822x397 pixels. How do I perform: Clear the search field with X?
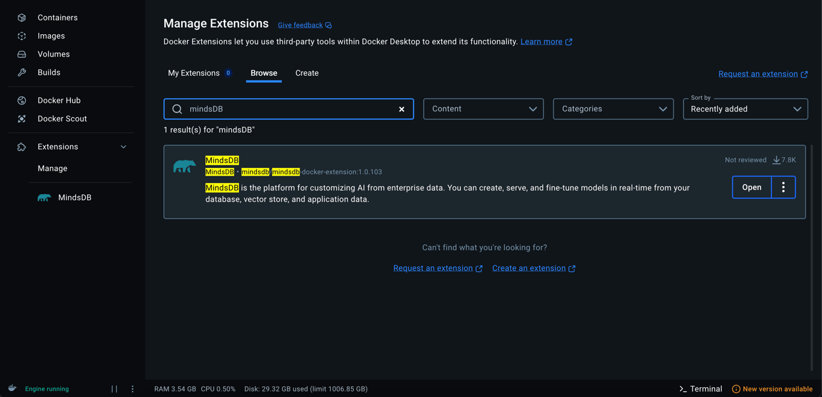coord(401,109)
